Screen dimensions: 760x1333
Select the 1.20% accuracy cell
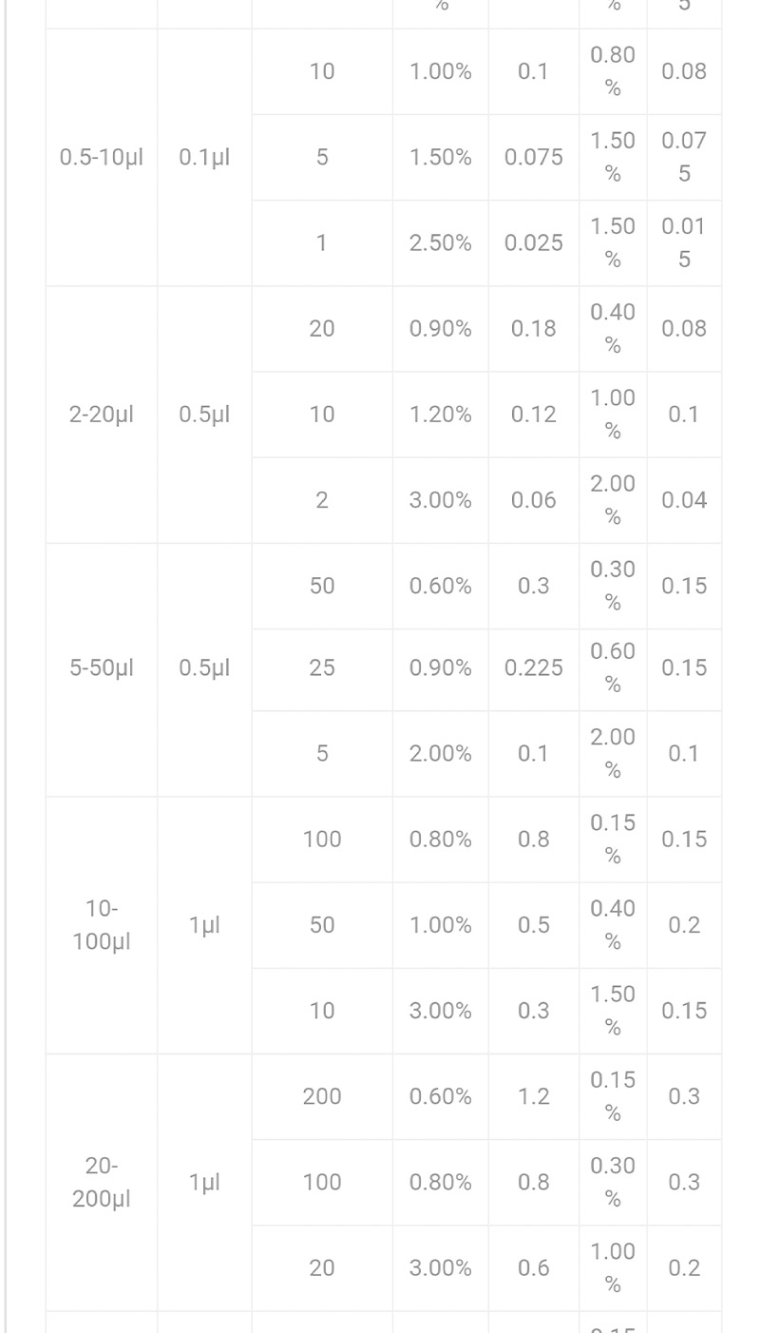tap(441, 415)
